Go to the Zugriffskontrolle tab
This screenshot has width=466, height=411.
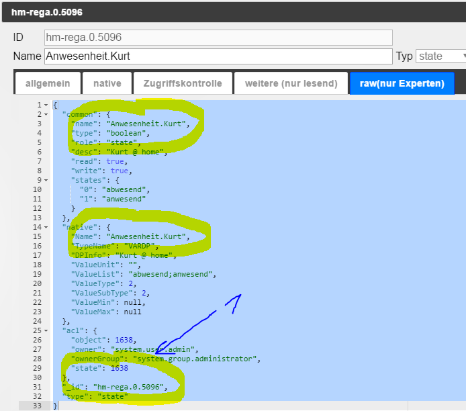(x=182, y=84)
